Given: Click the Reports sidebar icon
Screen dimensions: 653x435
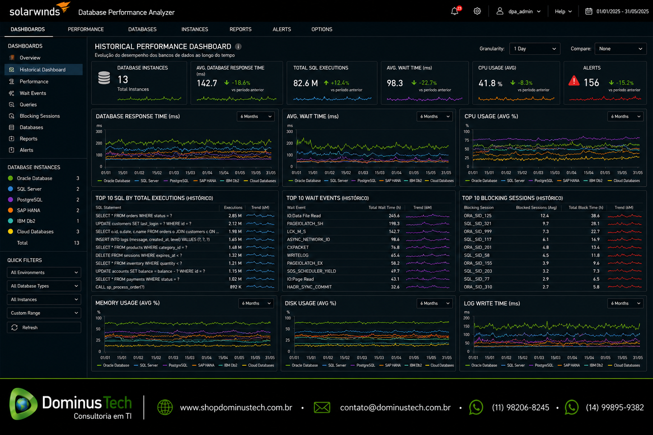Looking at the screenshot, I should pyautogui.click(x=11, y=139).
